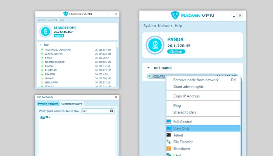Image resolution: width=273 pixels, height=156 pixels.
Task: Open System menu in PANDA window
Action: [x=149, y=26]
